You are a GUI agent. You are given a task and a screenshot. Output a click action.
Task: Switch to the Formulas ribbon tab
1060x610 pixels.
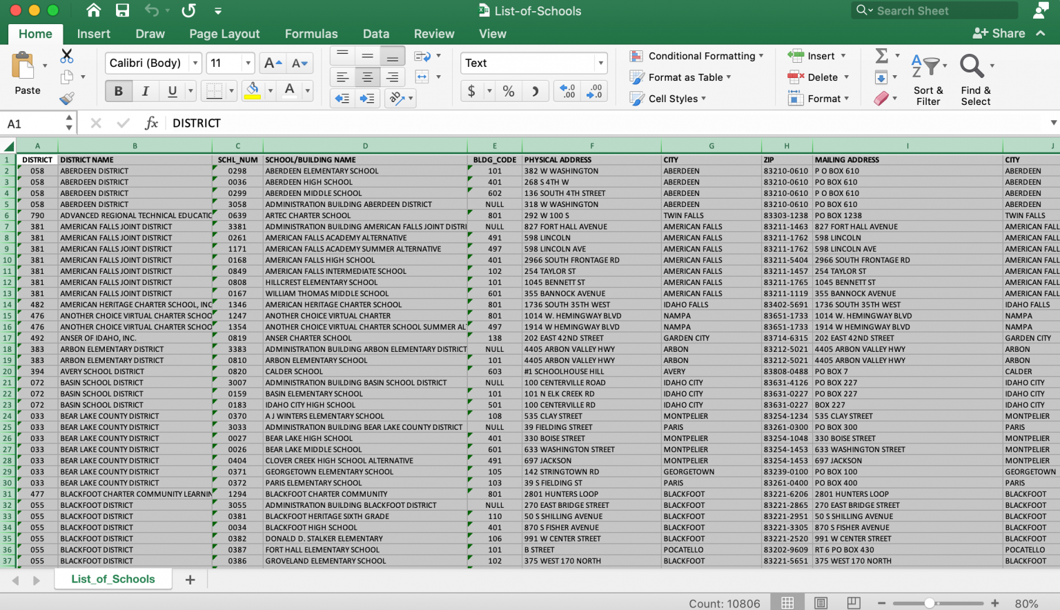click(311, 33)
